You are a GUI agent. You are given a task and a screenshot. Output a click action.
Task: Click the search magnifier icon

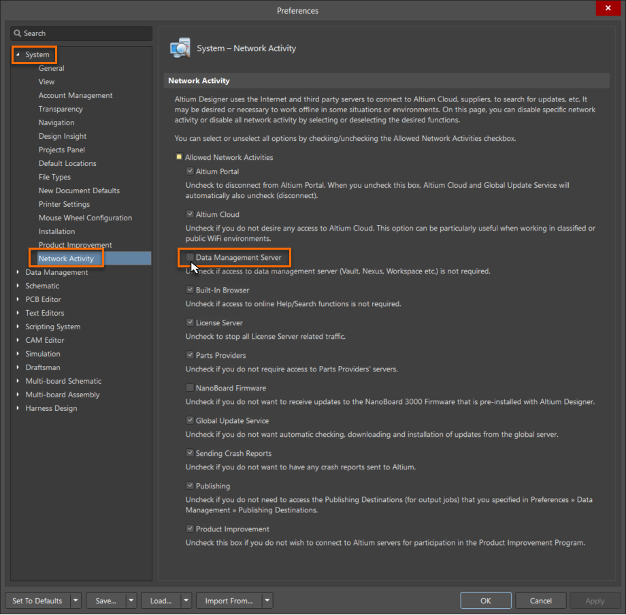pyautogui.click(x=17, y=33)
